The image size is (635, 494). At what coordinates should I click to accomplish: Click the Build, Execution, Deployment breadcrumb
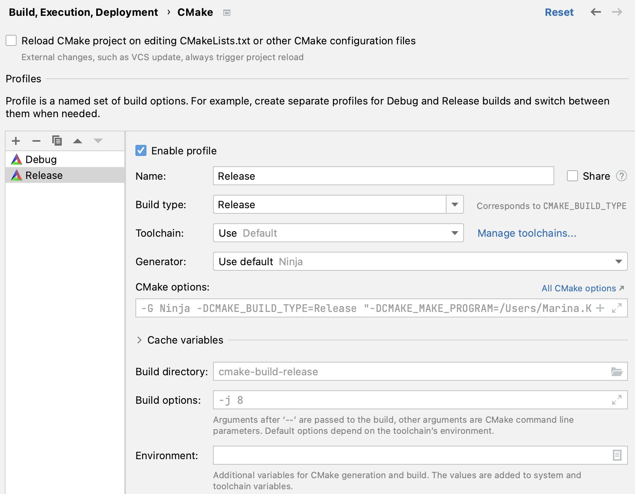coord(84,12)
